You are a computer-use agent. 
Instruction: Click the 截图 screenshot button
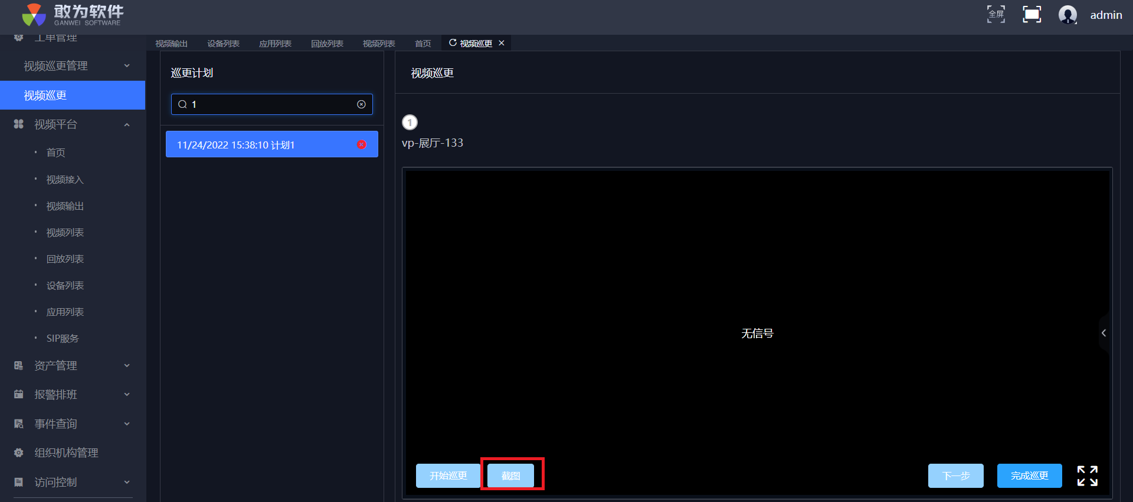point(510,475)
